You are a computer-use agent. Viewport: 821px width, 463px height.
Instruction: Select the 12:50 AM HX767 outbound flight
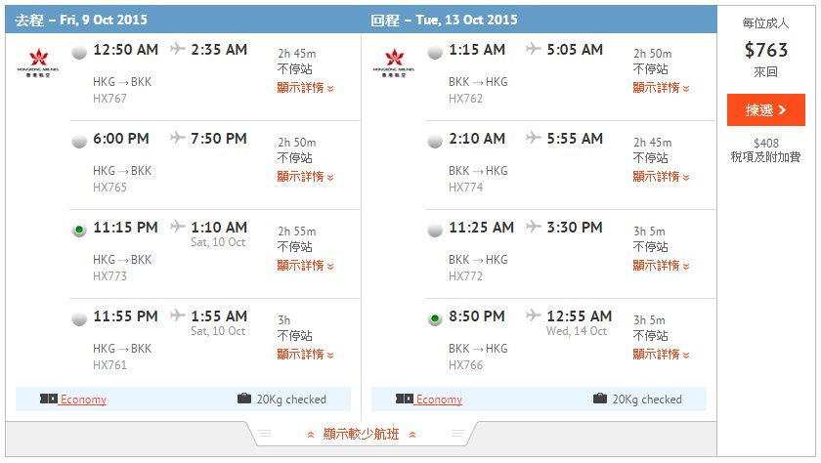(79, 52)
